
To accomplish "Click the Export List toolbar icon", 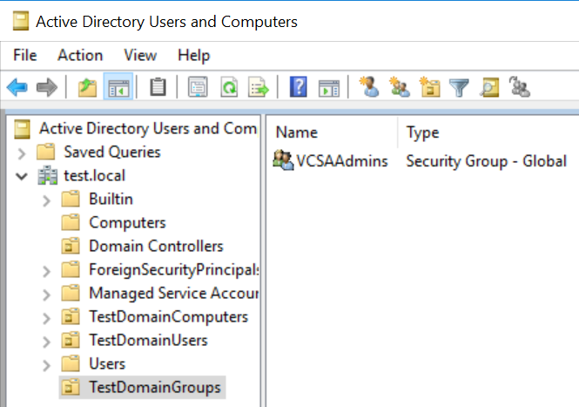I will pyautogui.click(x=259, y=87).
